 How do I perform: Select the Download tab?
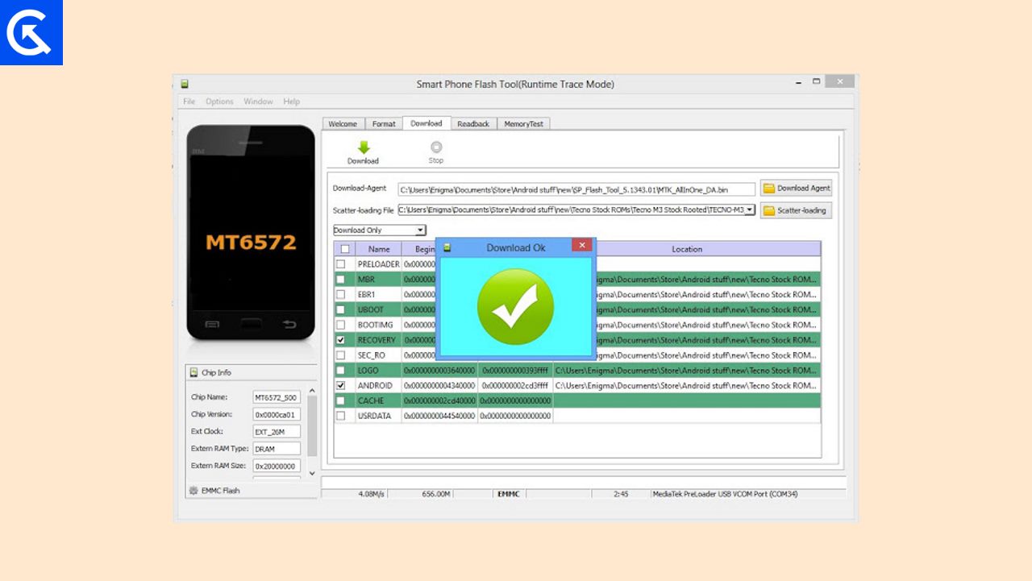[426, 123]
